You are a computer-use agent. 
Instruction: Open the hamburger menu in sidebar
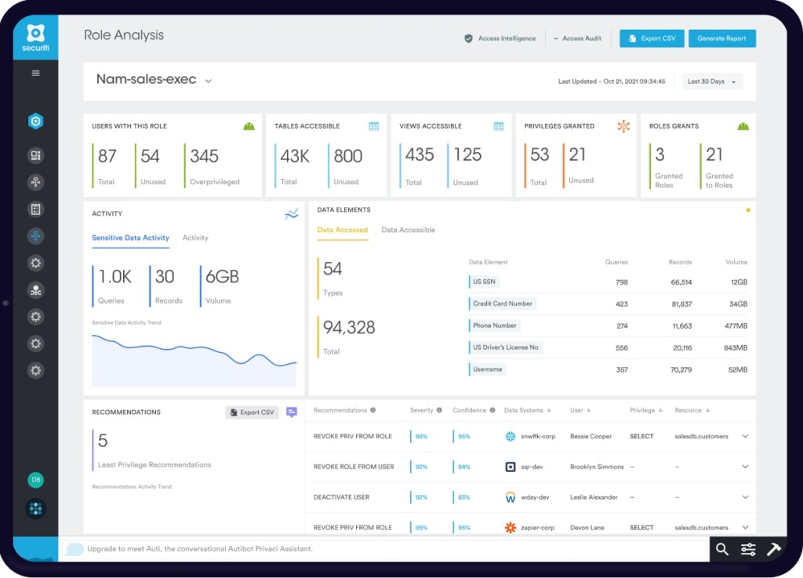36,73
